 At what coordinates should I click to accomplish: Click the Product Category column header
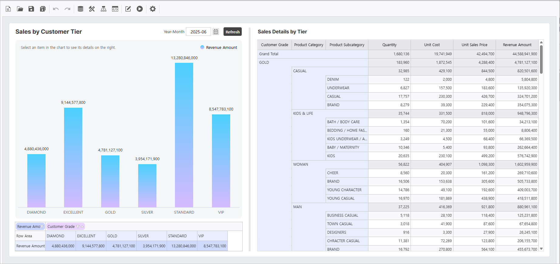coord(309,45)
